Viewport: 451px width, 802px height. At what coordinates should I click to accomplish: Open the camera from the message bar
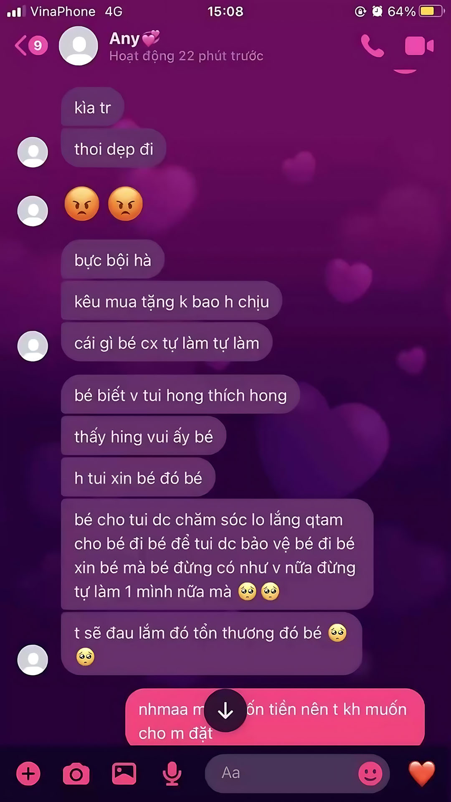[76, 774]
